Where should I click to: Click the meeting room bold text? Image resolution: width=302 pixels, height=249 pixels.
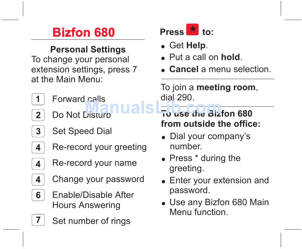pos(226,87)
